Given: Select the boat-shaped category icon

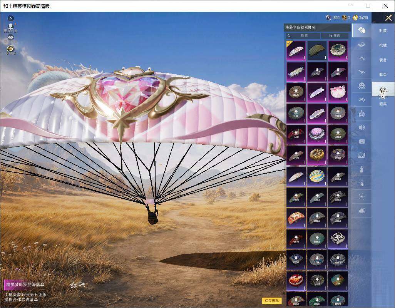Looking at the screenshot, I should click(x=362, y=45).
